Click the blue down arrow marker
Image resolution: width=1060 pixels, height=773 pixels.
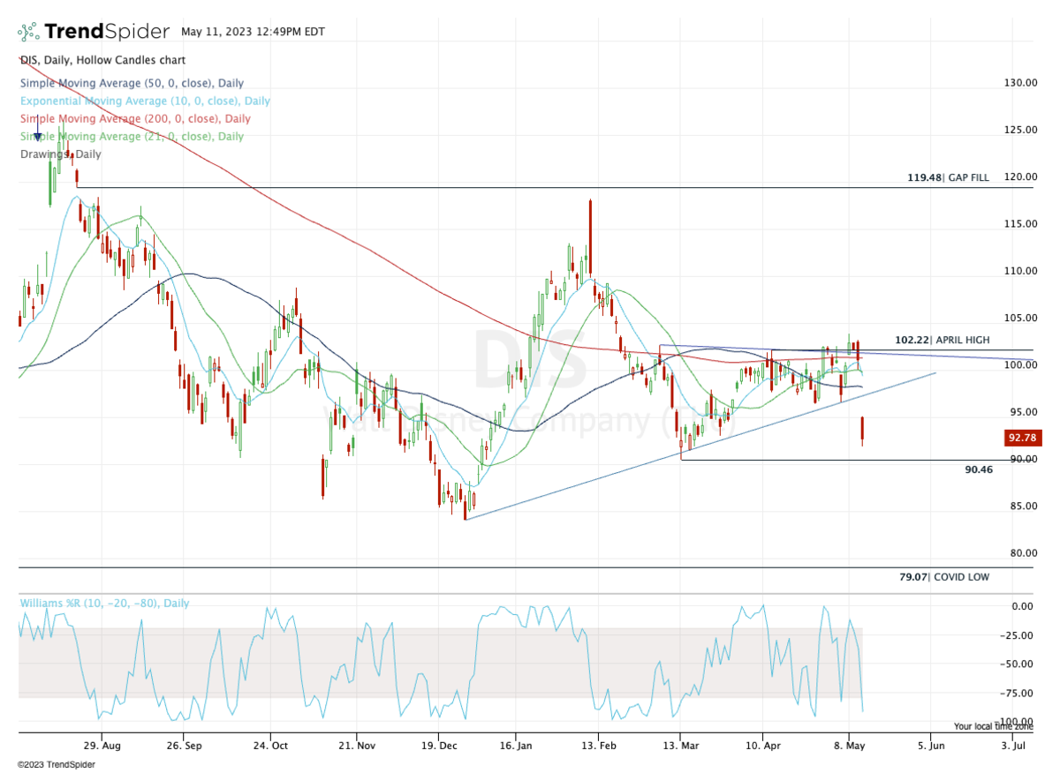pos(37,135)
